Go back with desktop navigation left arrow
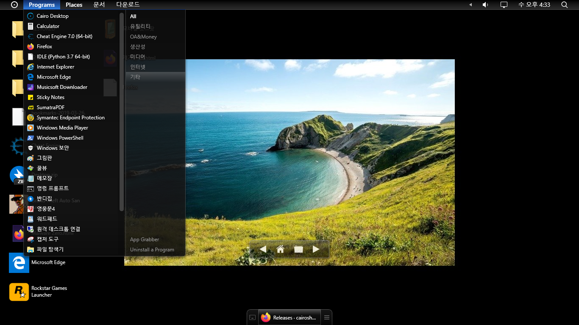Image resolution: width=579 pixels, height=325 pixels. click(263, 249)
